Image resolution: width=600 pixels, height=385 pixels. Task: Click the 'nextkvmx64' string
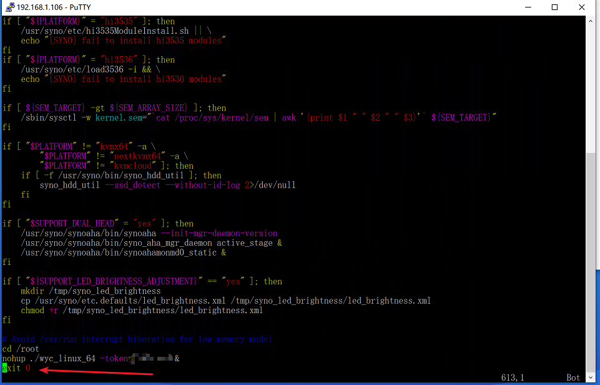point(137,156)
